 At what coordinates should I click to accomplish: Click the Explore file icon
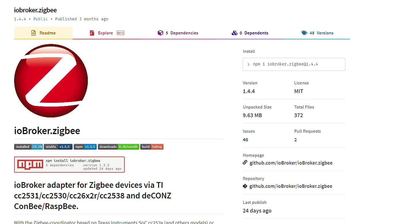coord(92,33)
